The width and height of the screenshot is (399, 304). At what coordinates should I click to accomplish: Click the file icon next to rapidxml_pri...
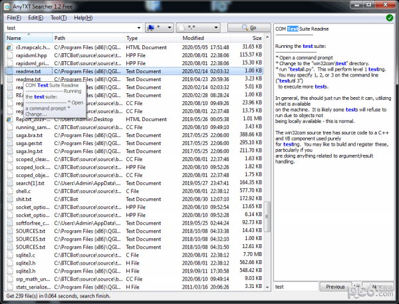point(10,63)
